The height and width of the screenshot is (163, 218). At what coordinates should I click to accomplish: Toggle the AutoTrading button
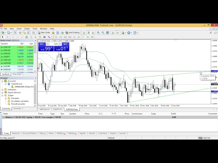(x=73, y=33)
